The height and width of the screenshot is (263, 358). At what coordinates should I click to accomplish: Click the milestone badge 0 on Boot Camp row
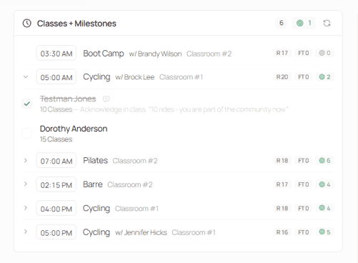(324, 53)
